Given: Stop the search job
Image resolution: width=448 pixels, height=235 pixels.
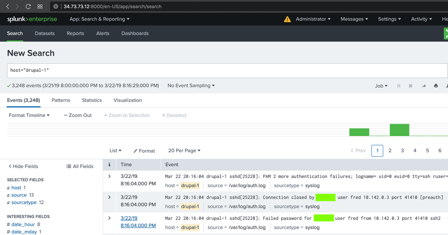Looking at the screenshot, I should point(410,86).
